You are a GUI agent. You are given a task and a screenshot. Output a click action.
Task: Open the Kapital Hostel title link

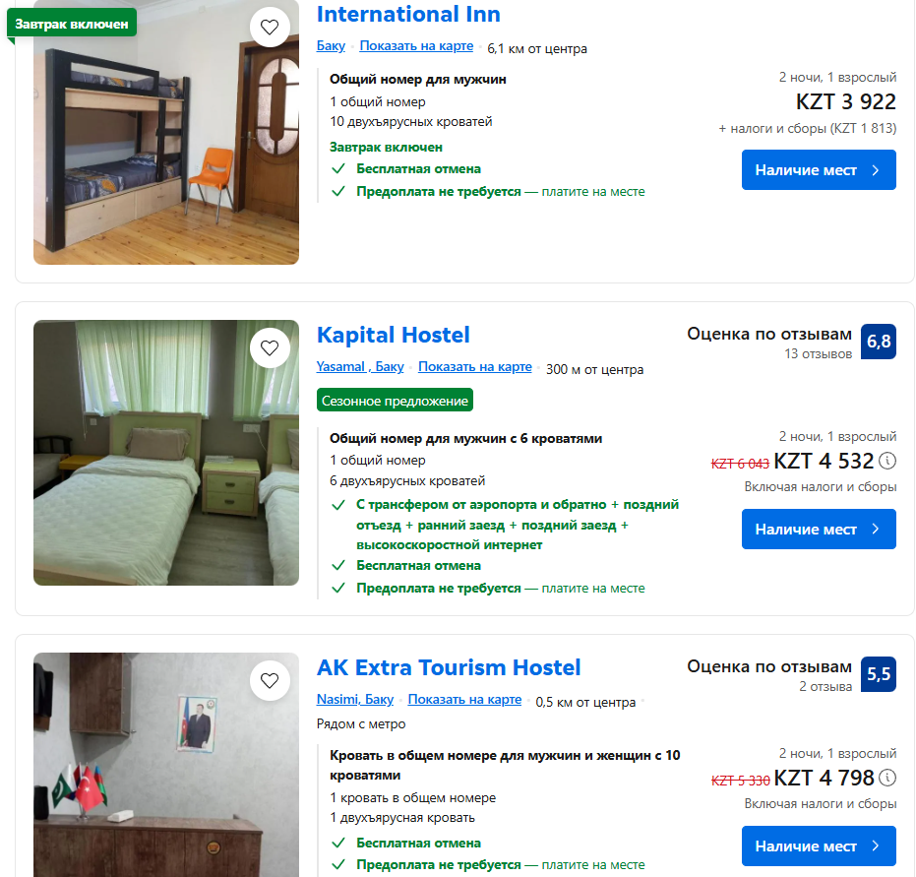pyautogui.click(x=394, y=335)
